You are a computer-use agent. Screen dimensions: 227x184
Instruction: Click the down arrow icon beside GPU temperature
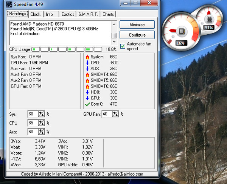[87, 98]
